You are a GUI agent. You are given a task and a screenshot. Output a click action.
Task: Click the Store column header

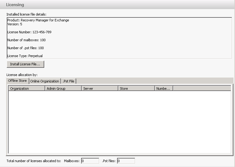click(136, 89)
